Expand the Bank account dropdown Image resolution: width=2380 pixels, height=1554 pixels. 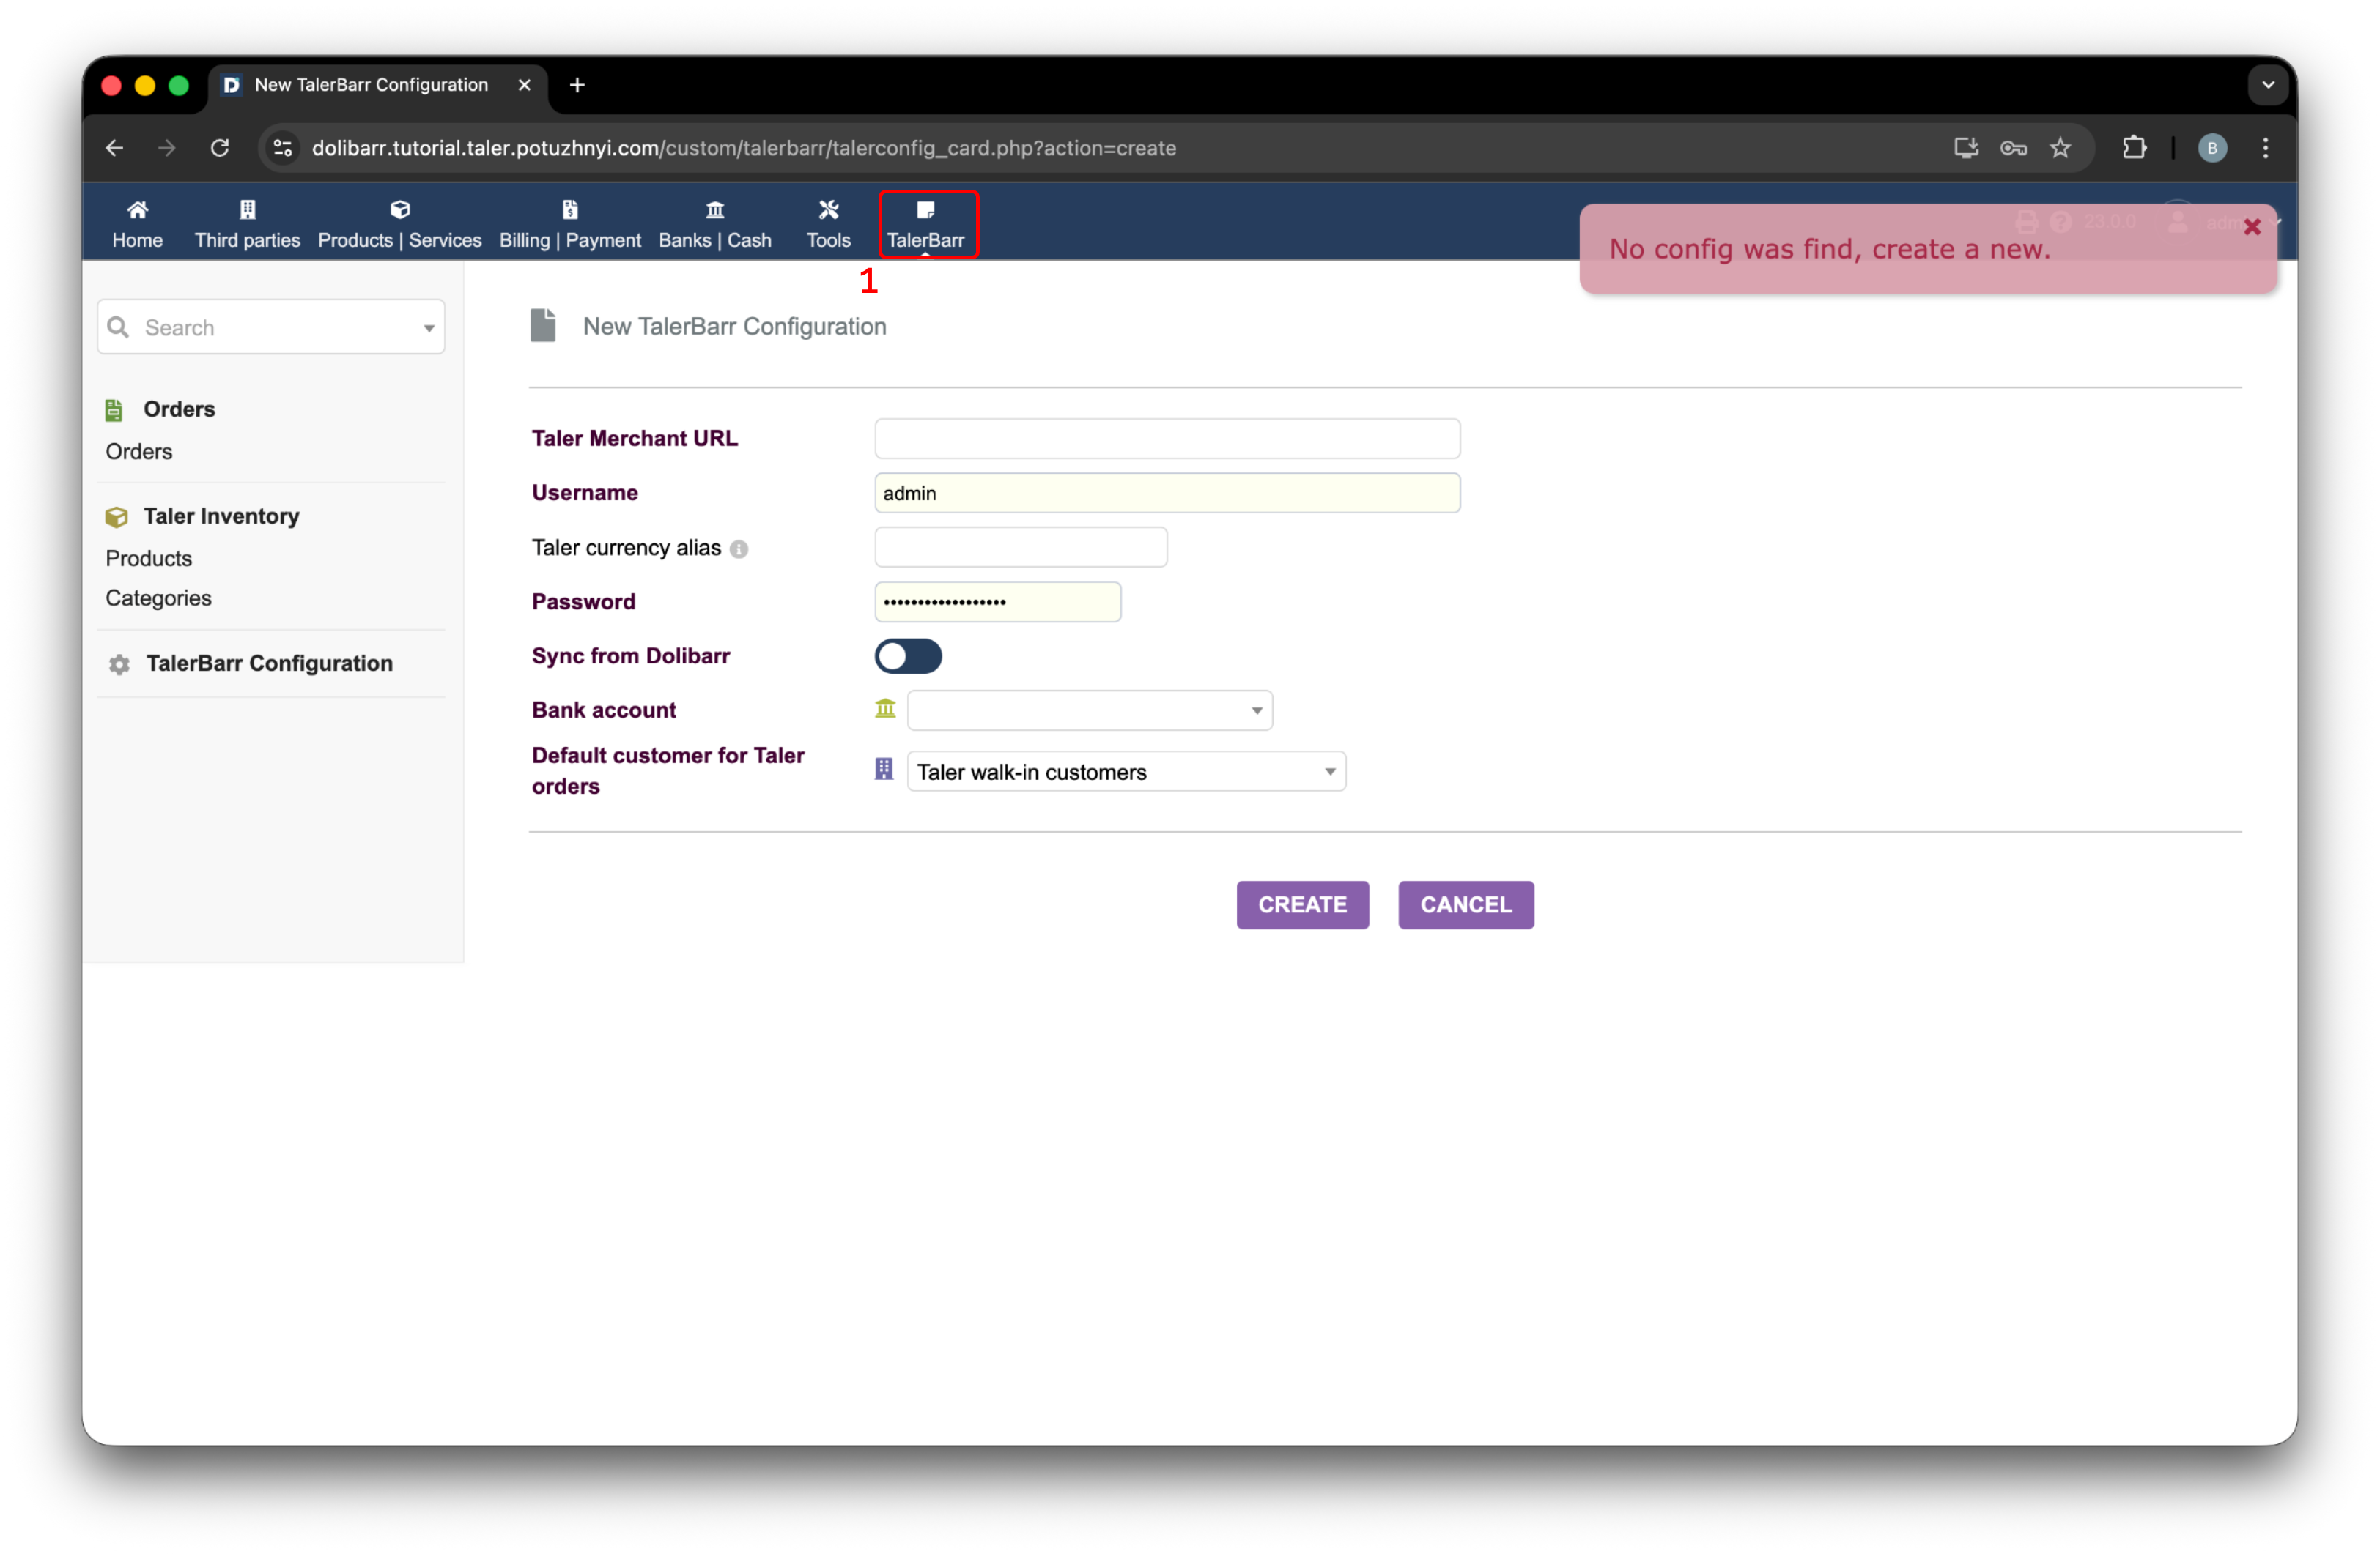[x=1089, y=710]
